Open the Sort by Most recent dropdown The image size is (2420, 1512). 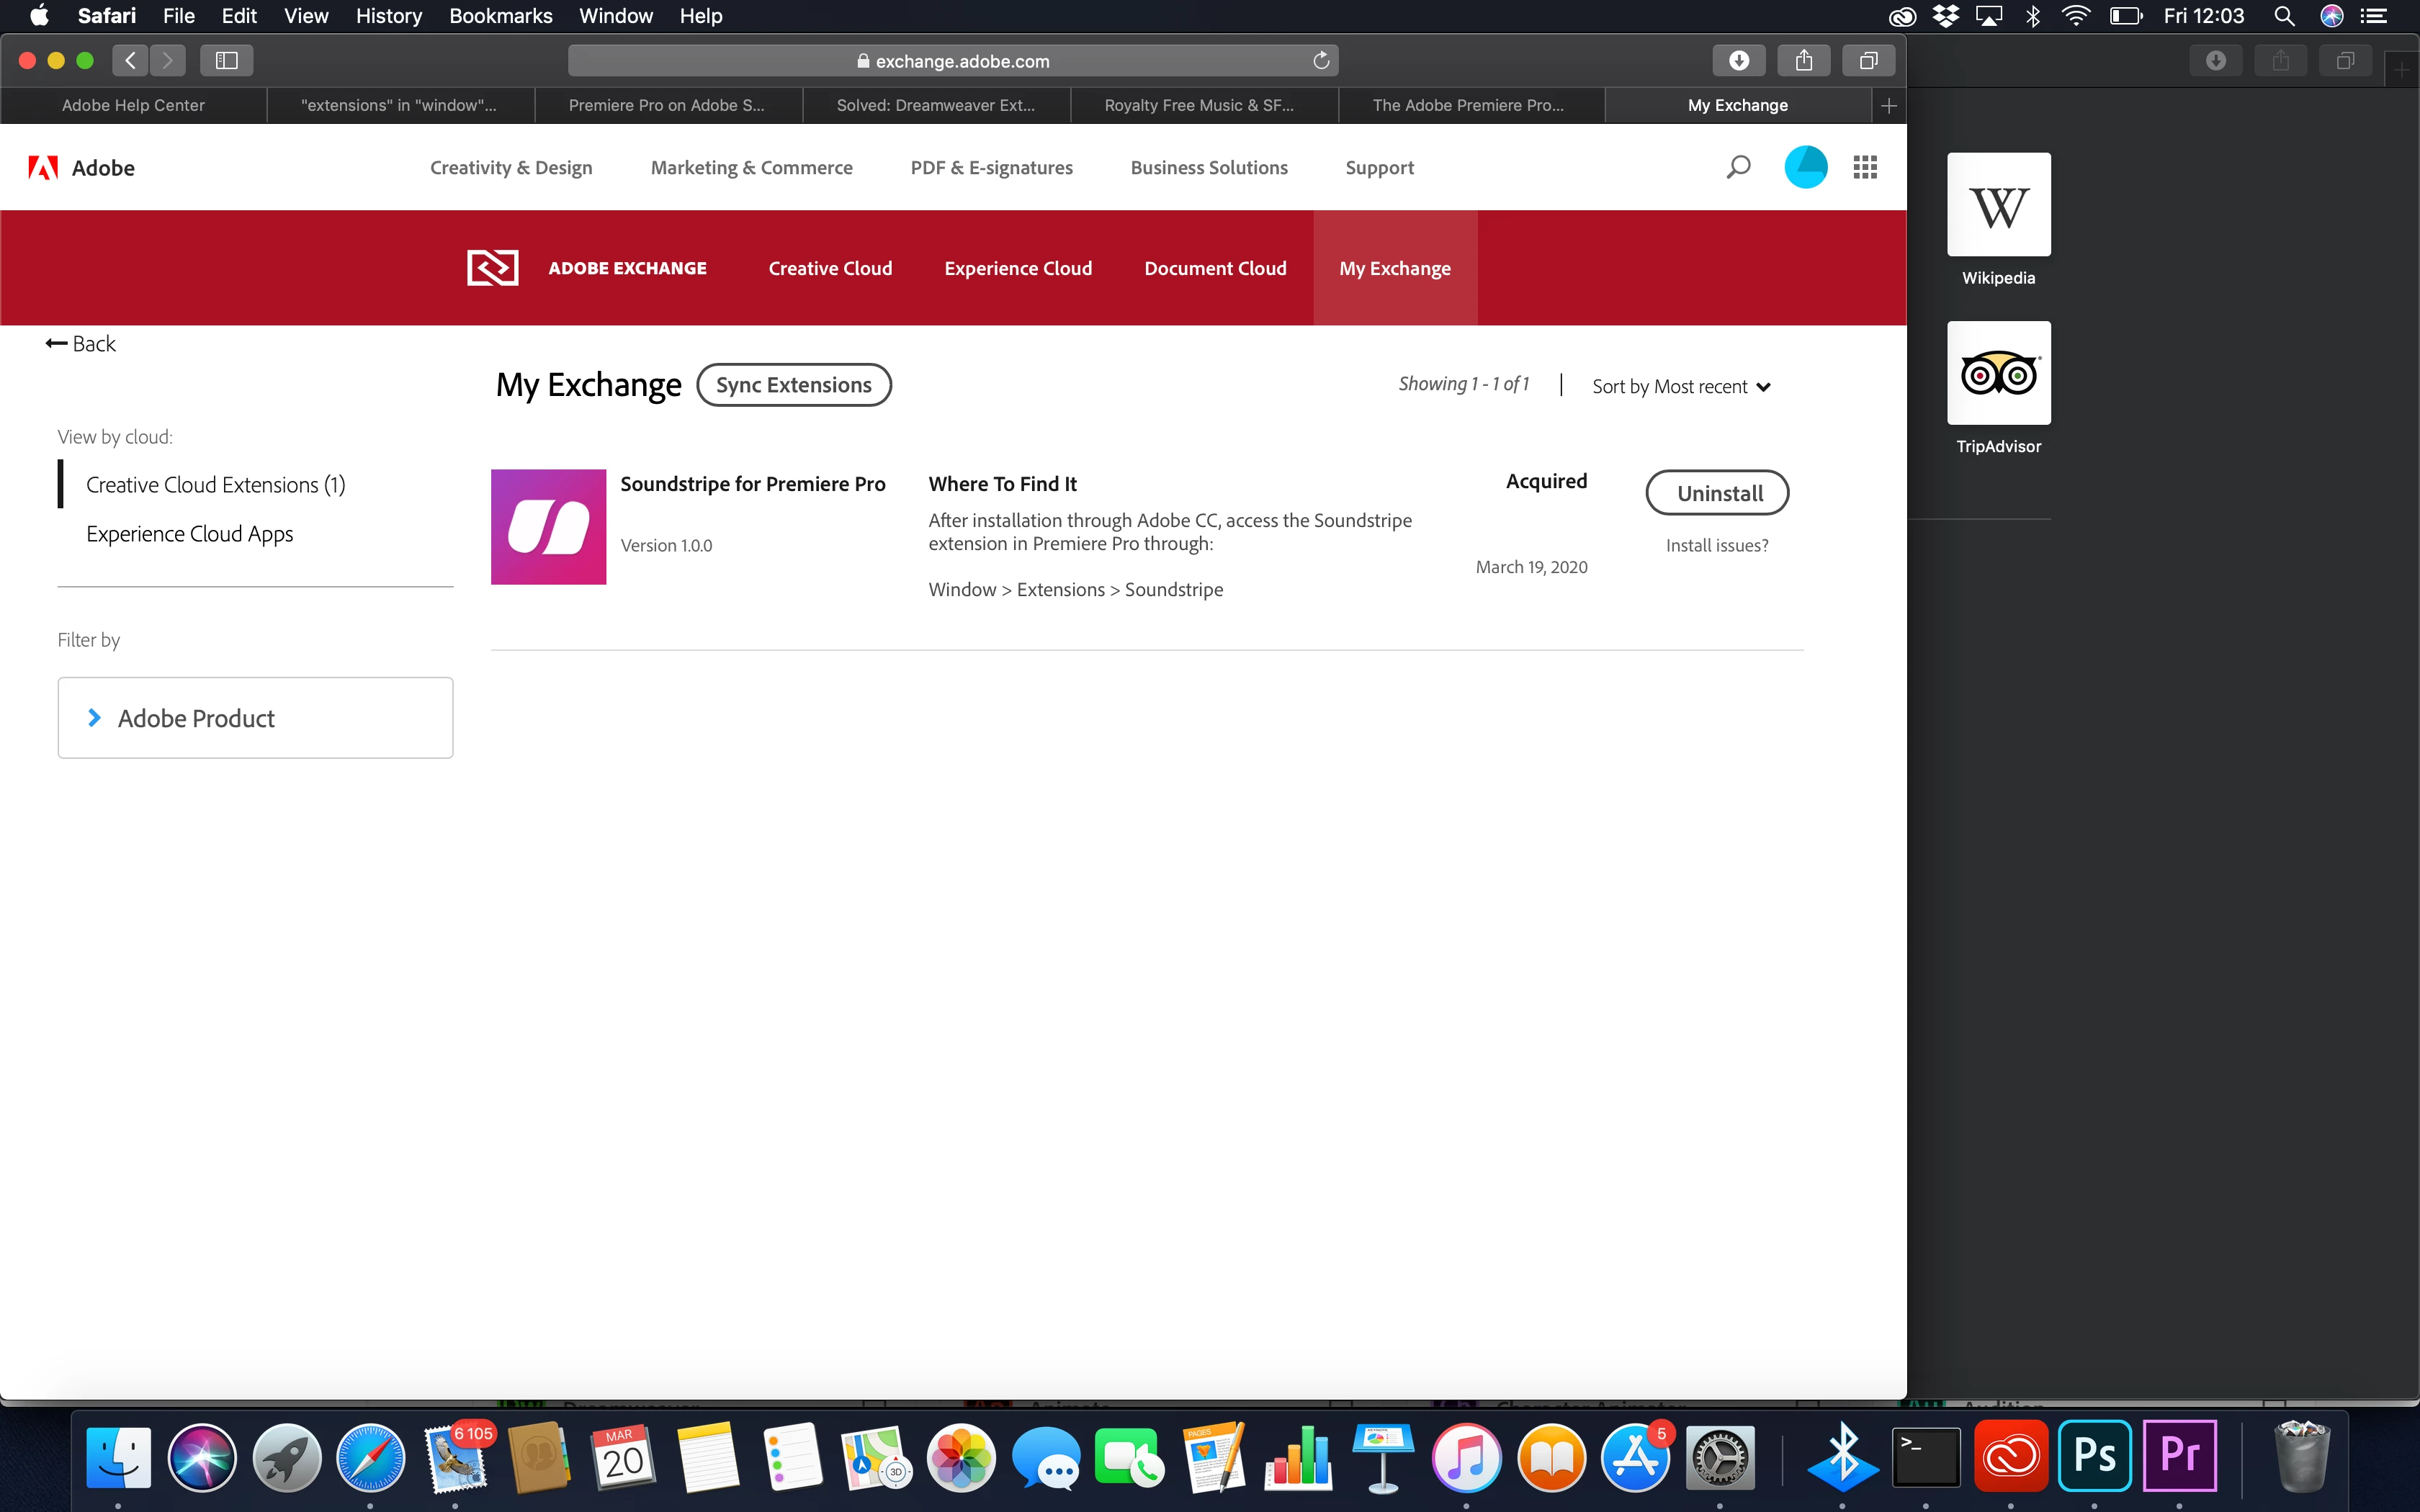[1680, 387]
